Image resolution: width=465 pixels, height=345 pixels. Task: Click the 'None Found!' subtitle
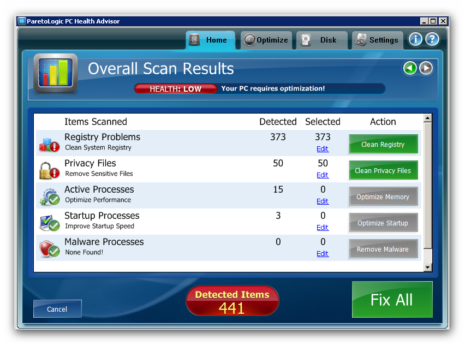click(84, 252)
